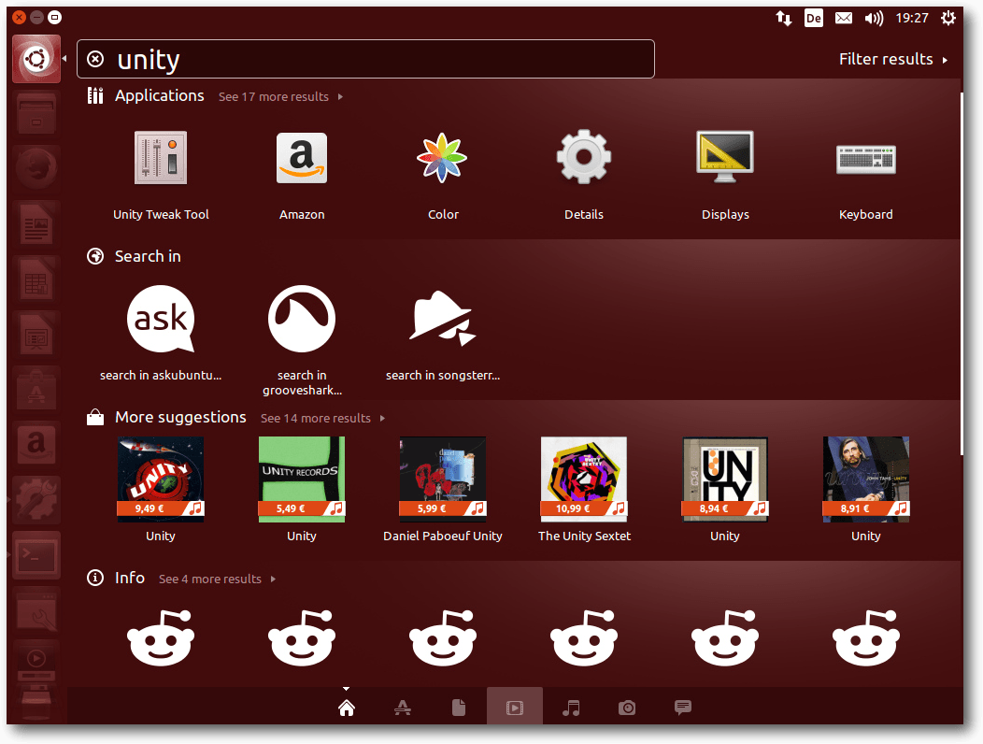The image size is (983, 744).
Task: Switch to the Applications lens
Action: click(x=403, y=708)
